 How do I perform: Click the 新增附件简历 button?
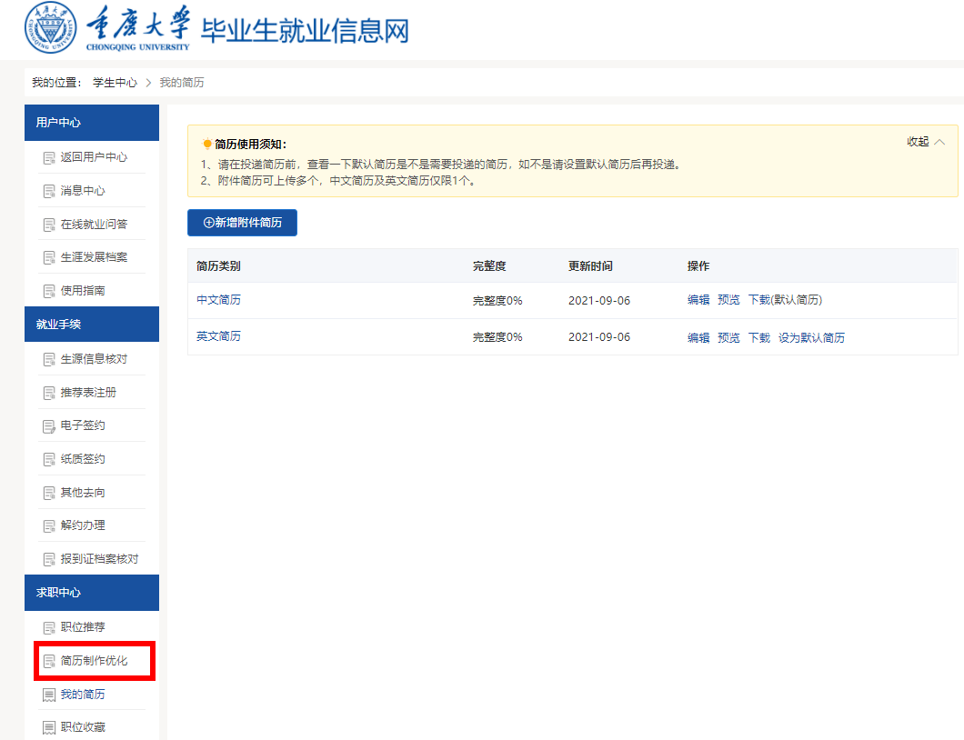point(242,223)
